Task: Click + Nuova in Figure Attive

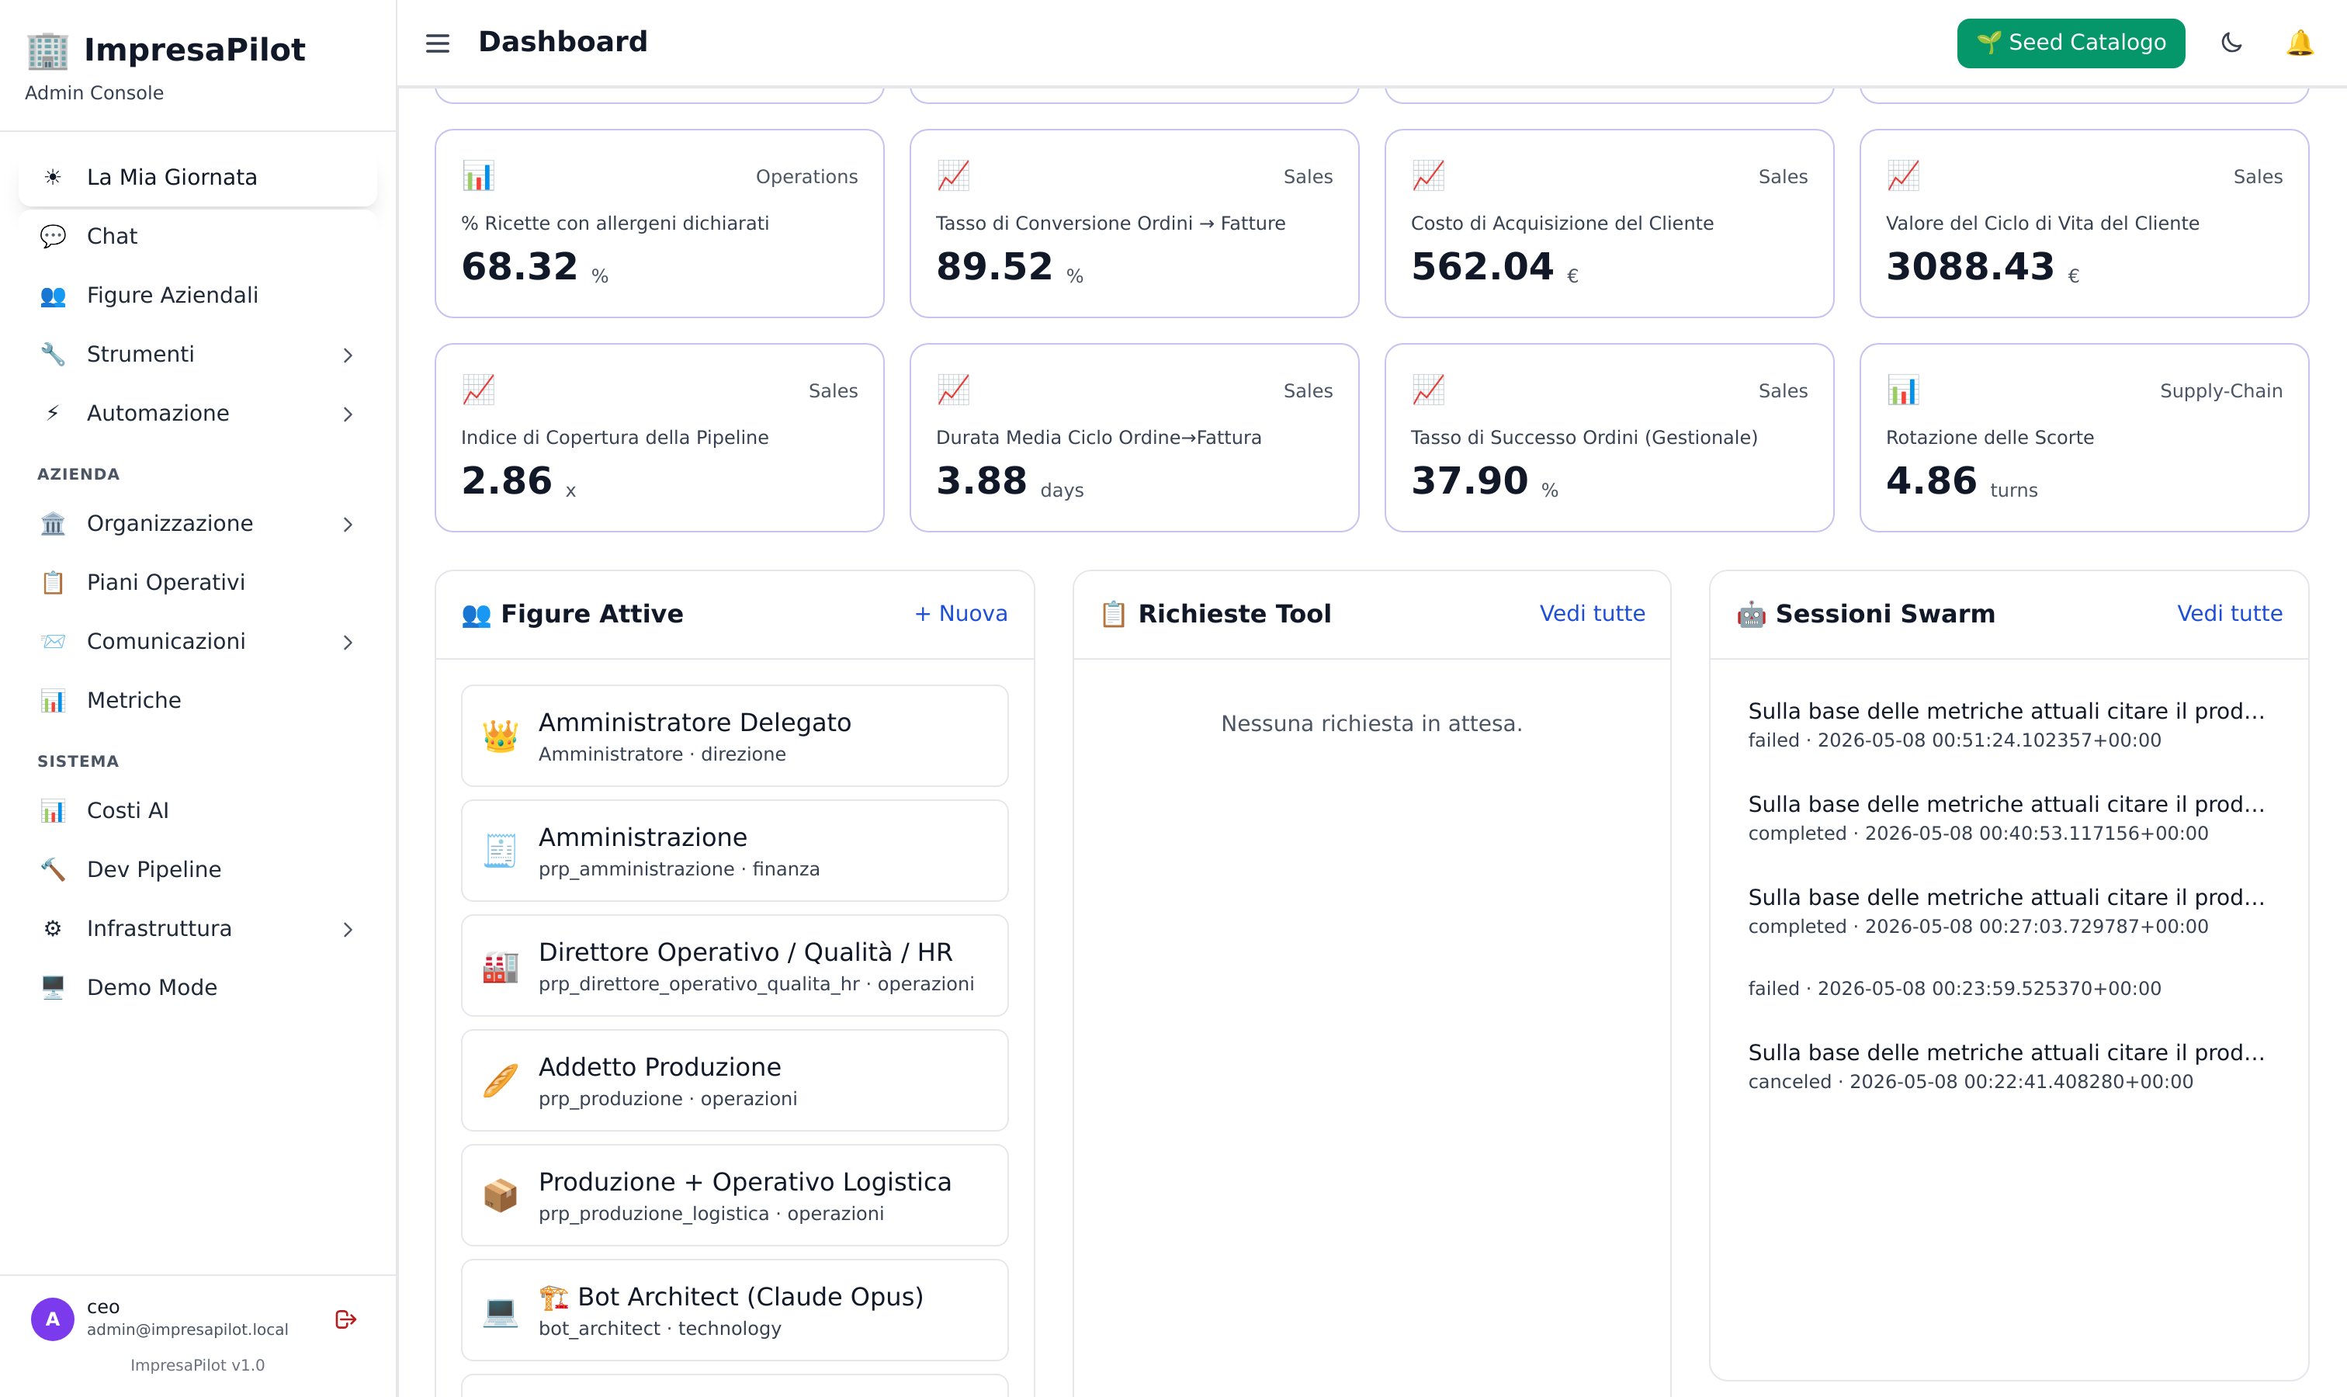Action: (960, 614)
